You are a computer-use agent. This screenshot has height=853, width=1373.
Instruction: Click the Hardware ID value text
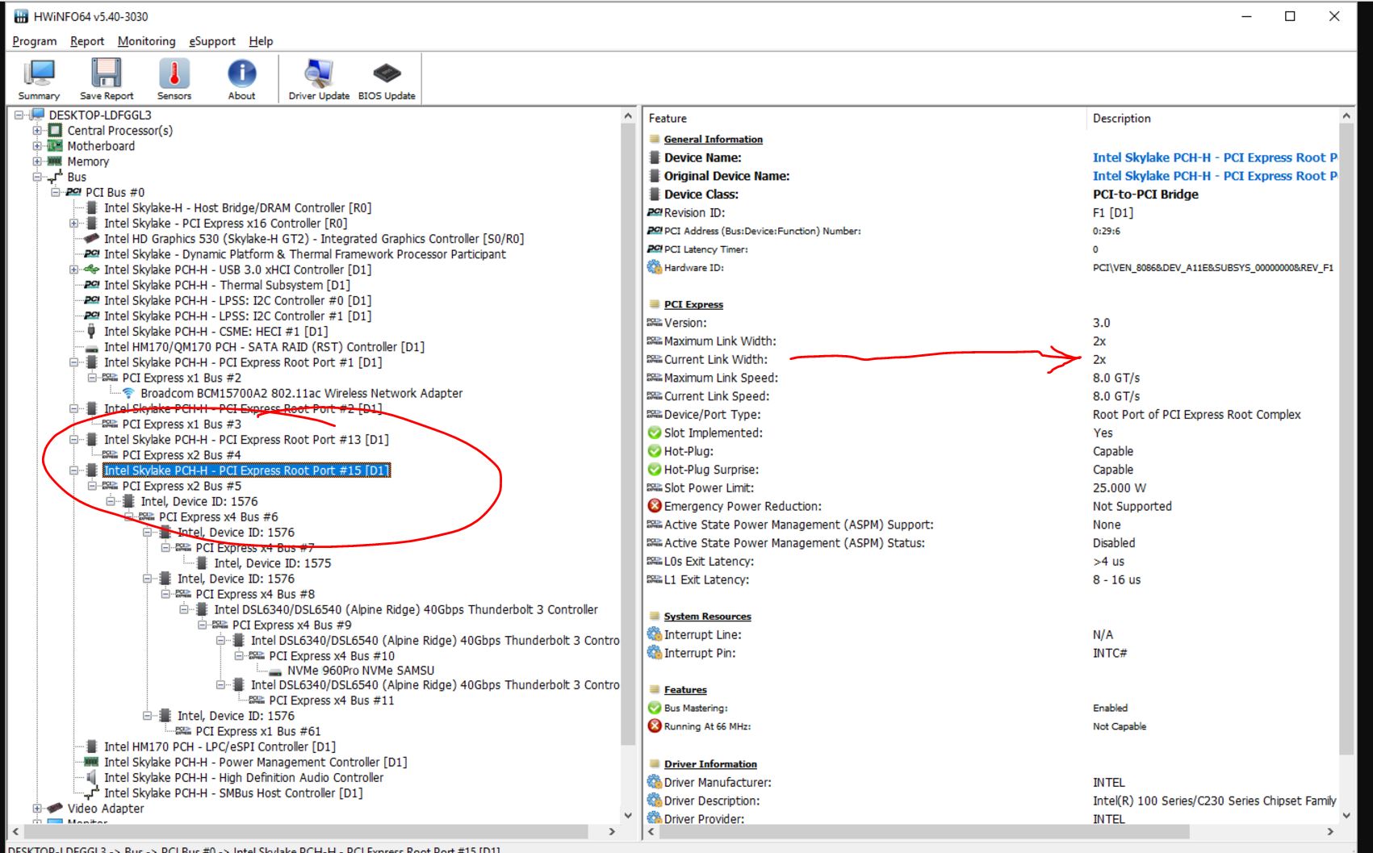pyautogui.click(x=1212, y=268)
